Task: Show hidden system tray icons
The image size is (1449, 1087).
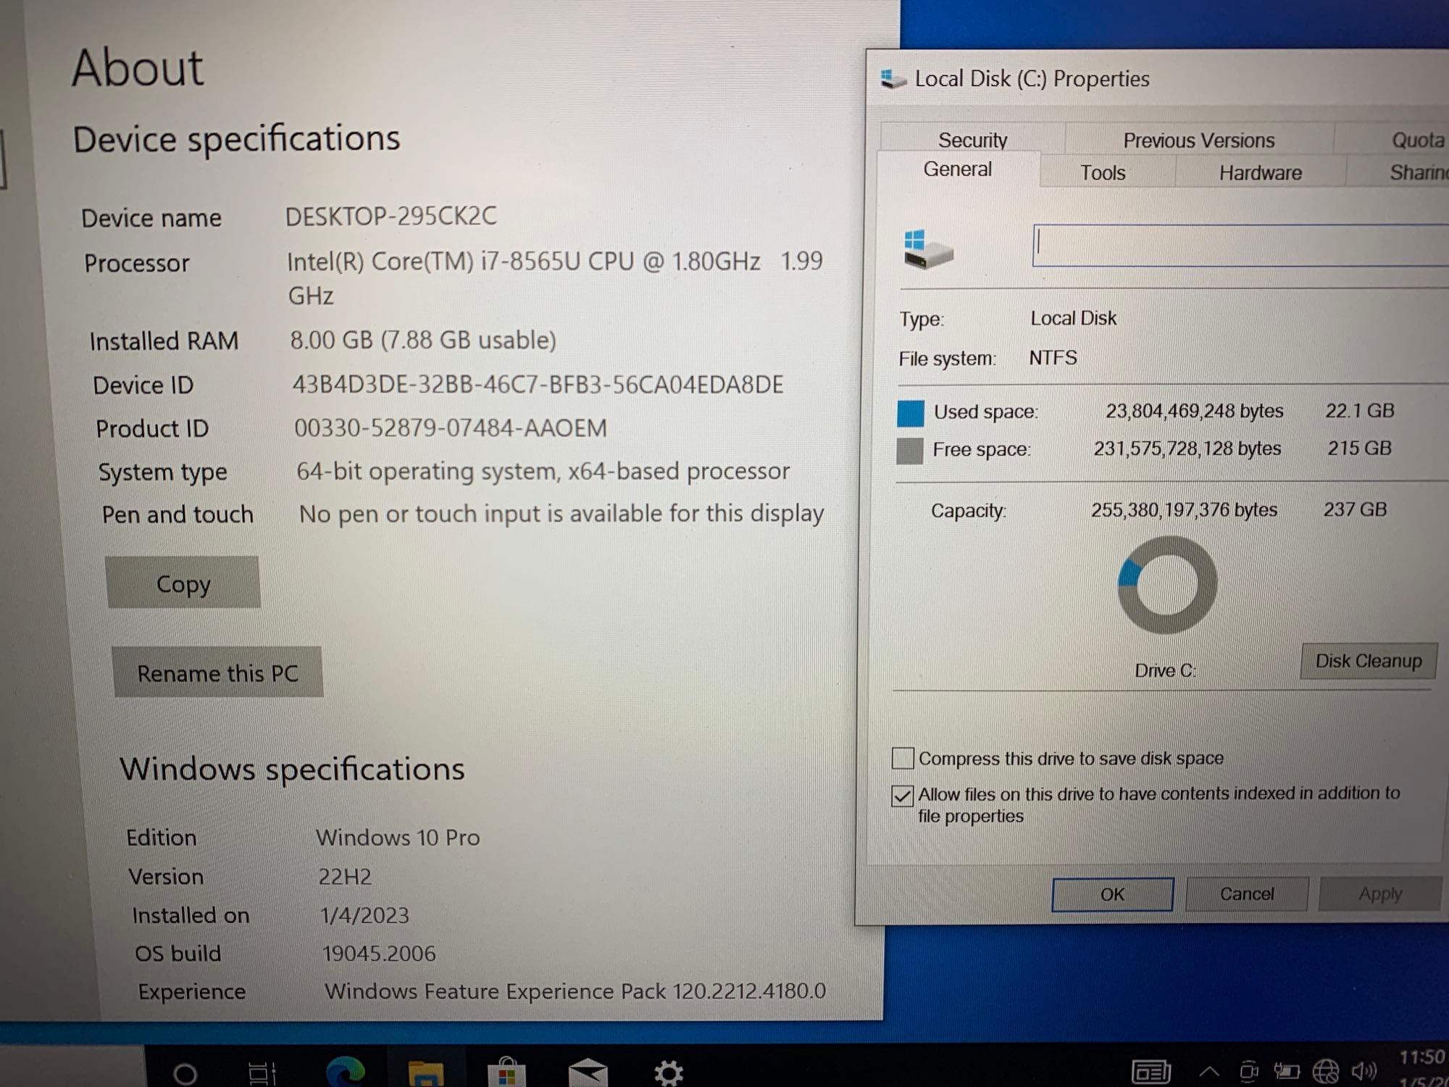Action: point(1209,1071)
